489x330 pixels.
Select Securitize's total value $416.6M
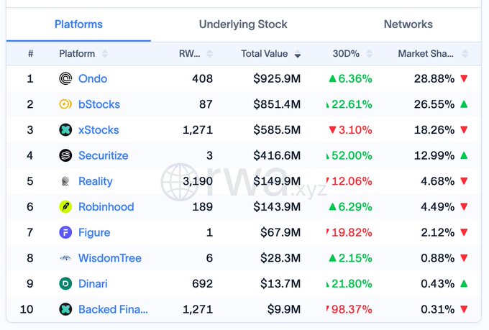[x=277, y=155]
